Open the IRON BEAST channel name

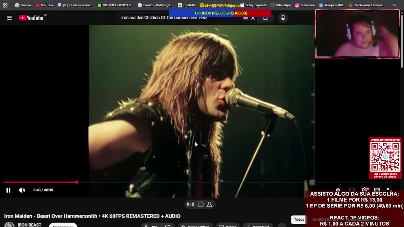[x=29, y=225]
